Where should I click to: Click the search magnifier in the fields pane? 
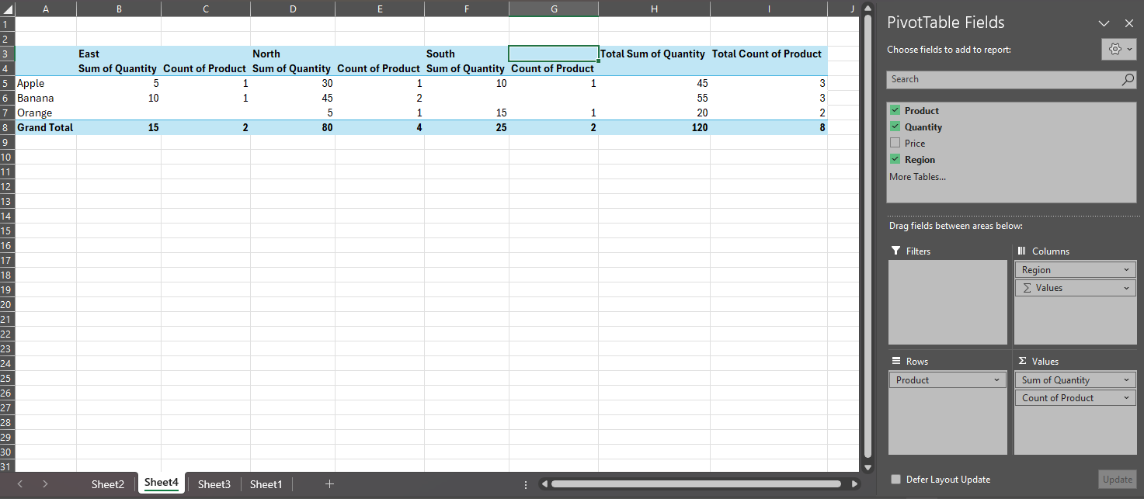[1127, 79]
